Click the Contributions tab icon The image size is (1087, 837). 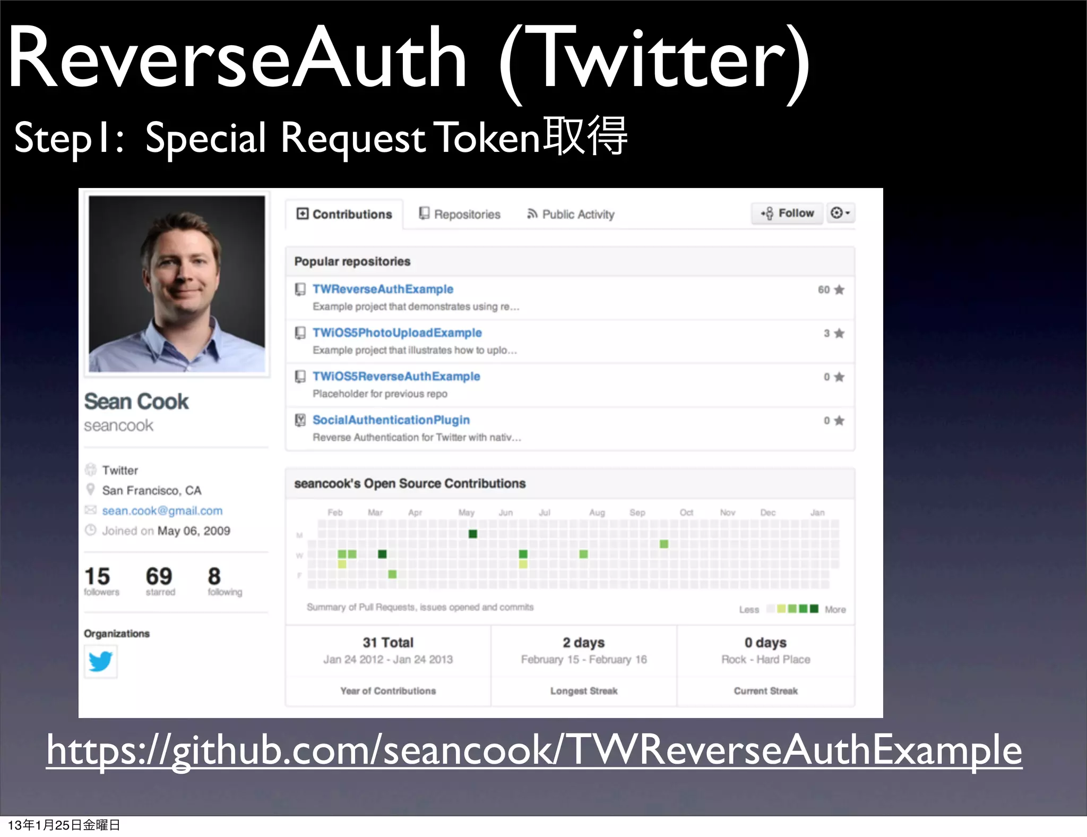pos(302,213)
